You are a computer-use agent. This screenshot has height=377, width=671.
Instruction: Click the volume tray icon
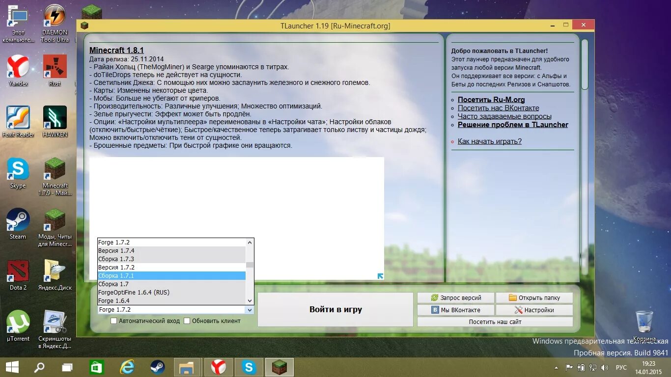coord(605,367)
